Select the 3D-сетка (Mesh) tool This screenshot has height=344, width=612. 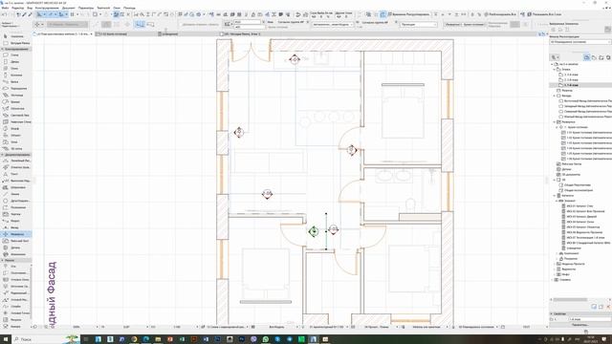15,149
